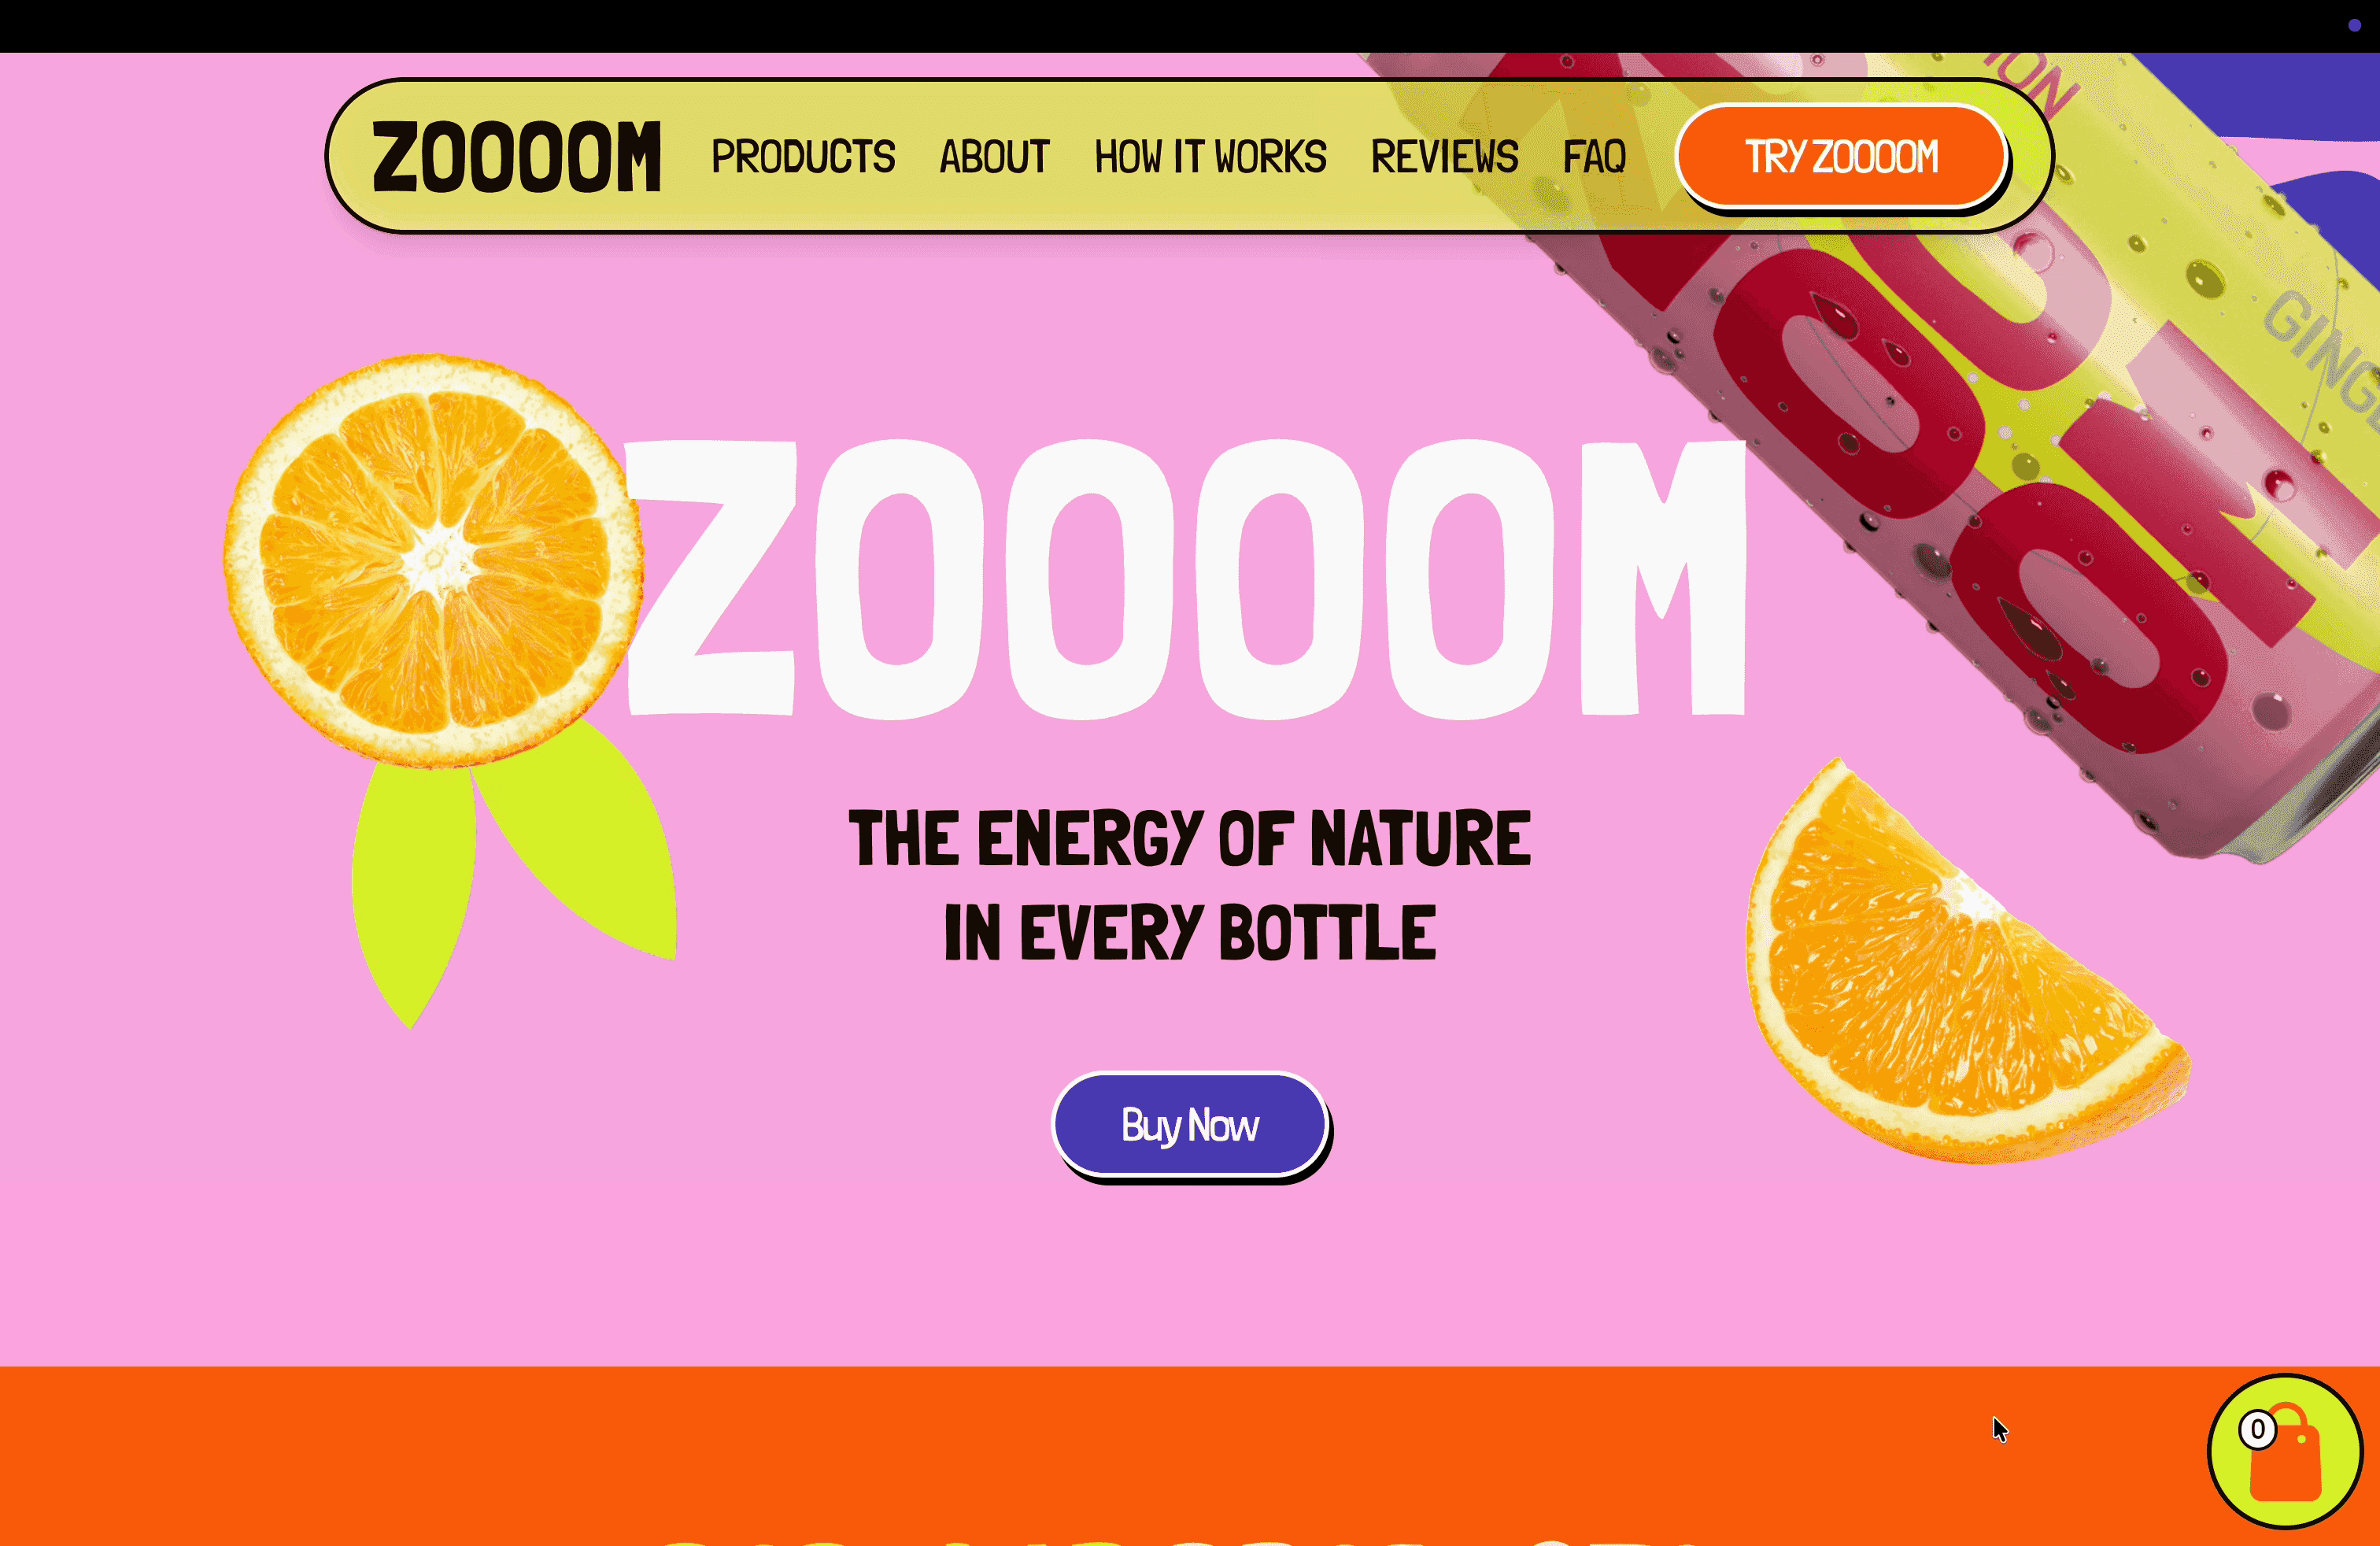Jump to the REVIEWS section
This screenshot has width=2380, height=1546.
coord(1444,157)
